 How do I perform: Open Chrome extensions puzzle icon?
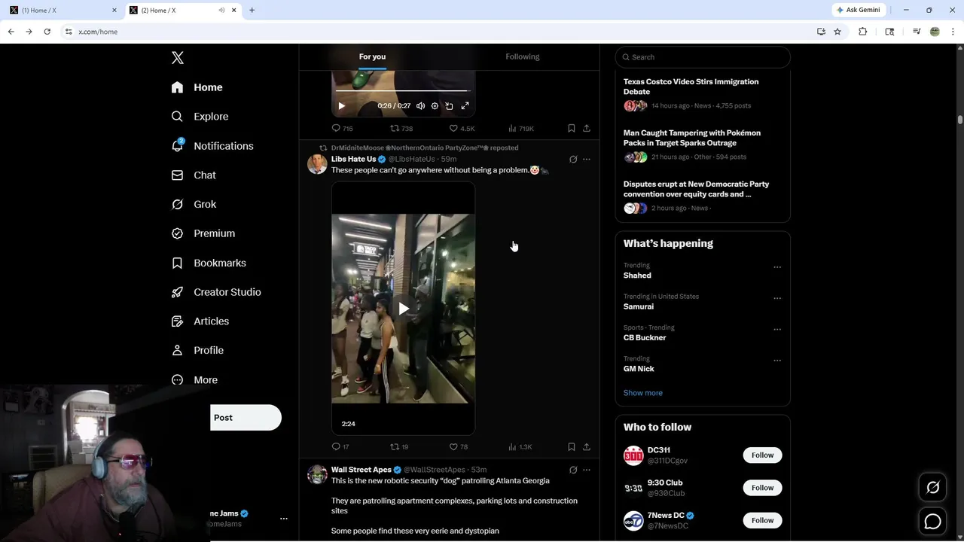tap(863, 32)
